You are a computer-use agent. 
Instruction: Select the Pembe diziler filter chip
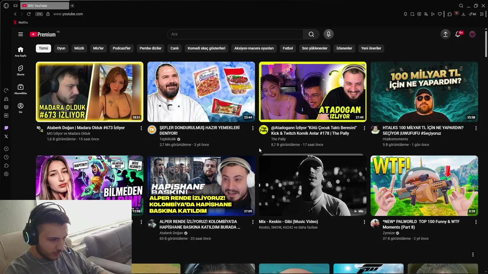tap(151, 48)
